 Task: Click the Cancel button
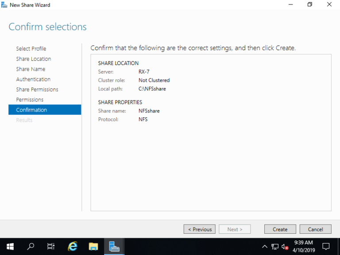pos(315,229)
